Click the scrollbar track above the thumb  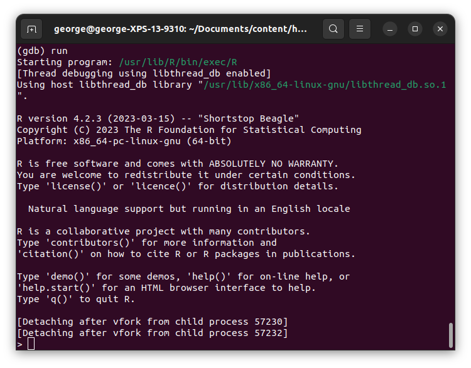pos(450,188)
